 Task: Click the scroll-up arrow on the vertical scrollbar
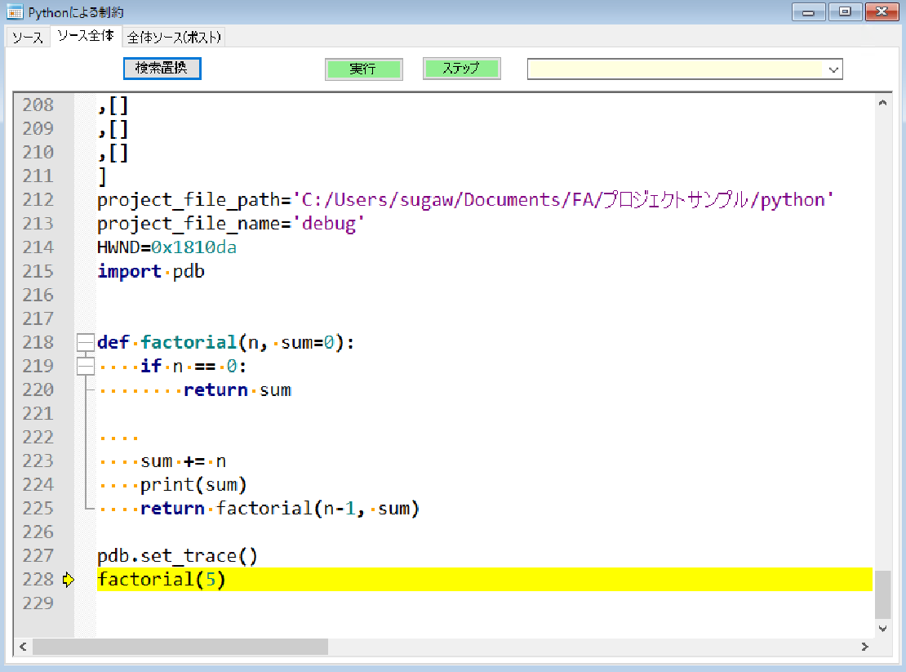pos(882,102)
